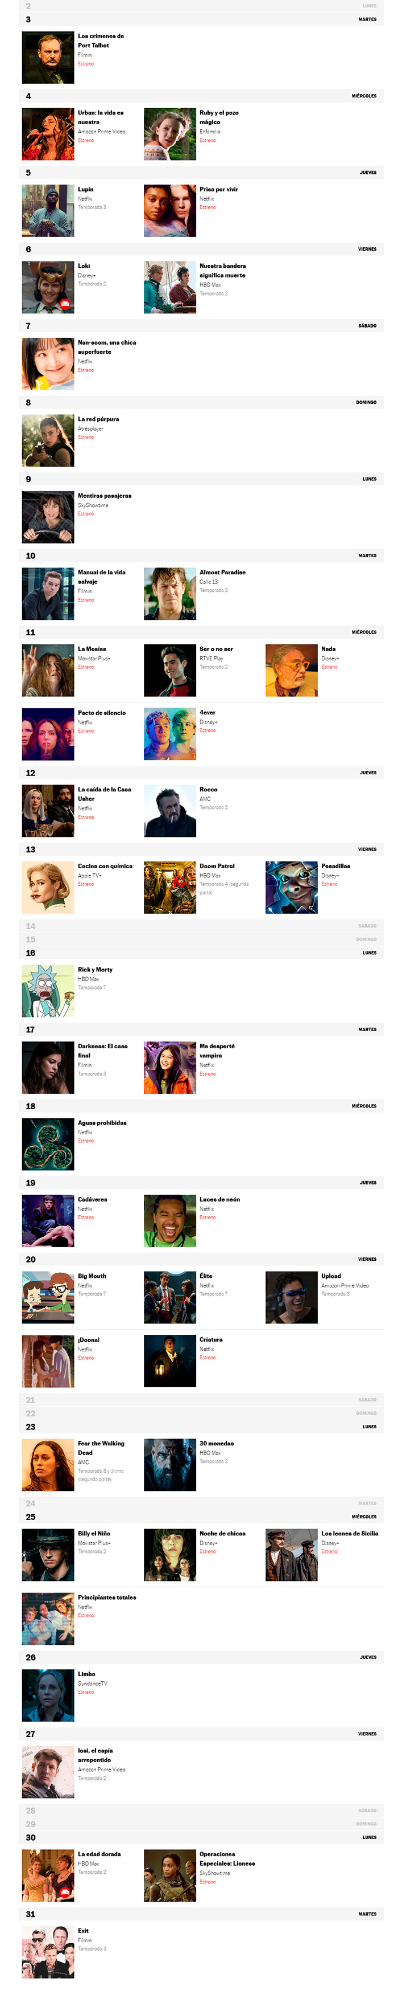
Task: Open the Los crímenes de Port Talbot title
Action: 100,41
